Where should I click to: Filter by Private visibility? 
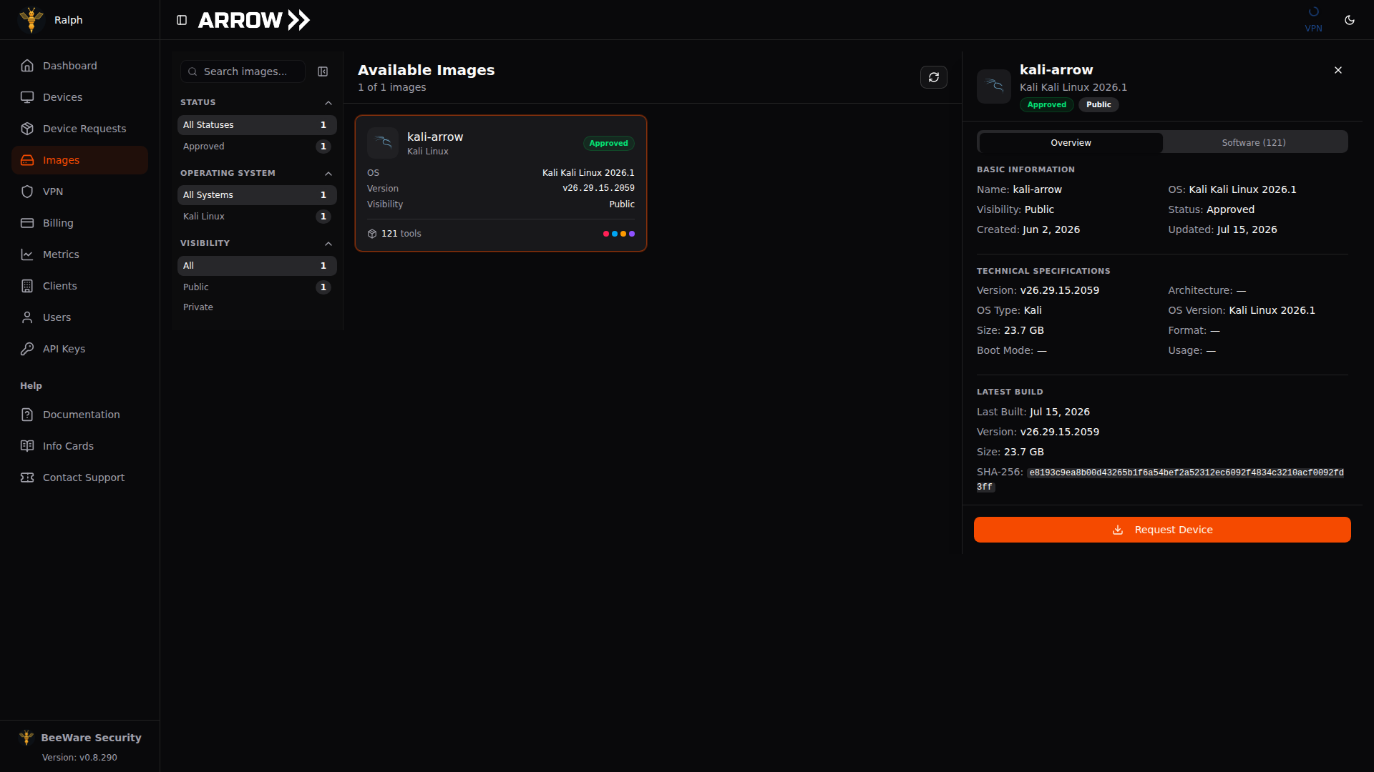coord(257,307)
